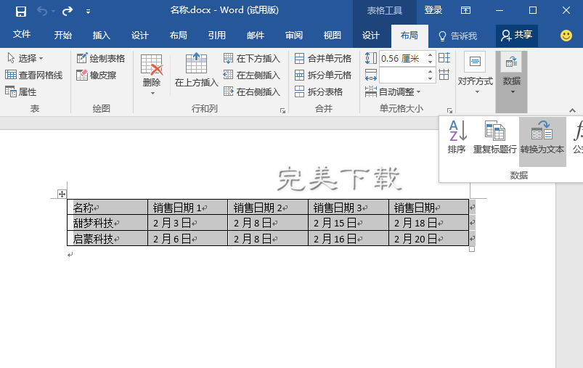Undo the last action
583x368 pixels.
pyautogui.click(x=41, y=11)
